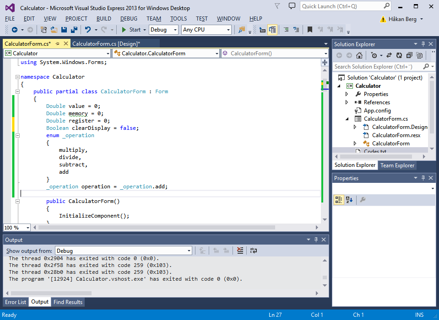Click the Find in Files icon

click(x=242, y=30)
